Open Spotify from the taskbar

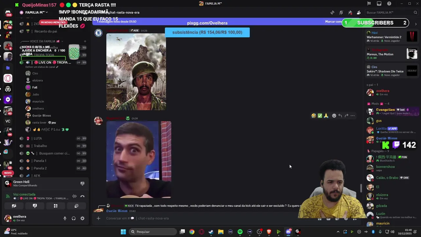click(x=240, y=232)
